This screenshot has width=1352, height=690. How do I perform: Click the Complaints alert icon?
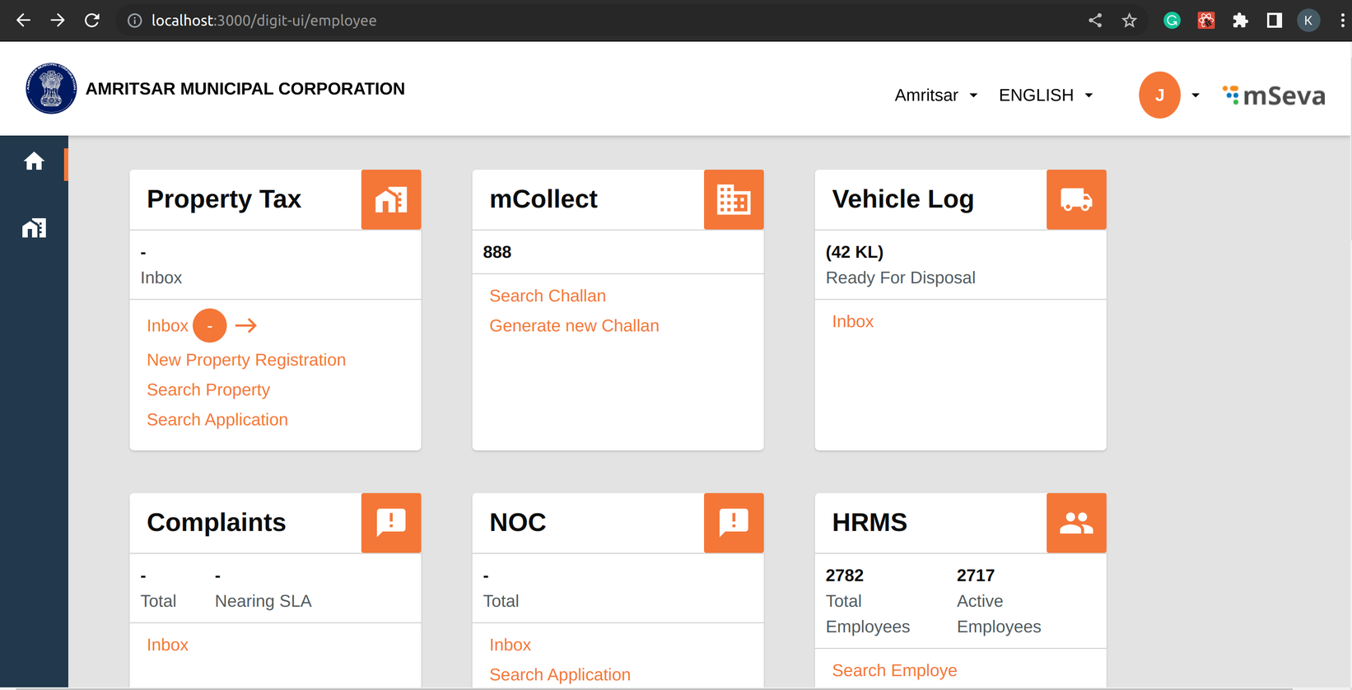coord(391,523)
